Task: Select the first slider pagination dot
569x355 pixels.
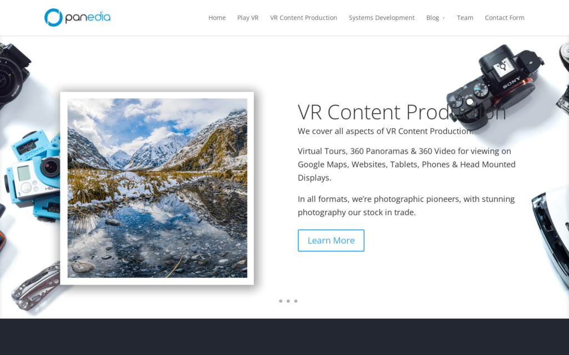Action: (x=281, y=301)
